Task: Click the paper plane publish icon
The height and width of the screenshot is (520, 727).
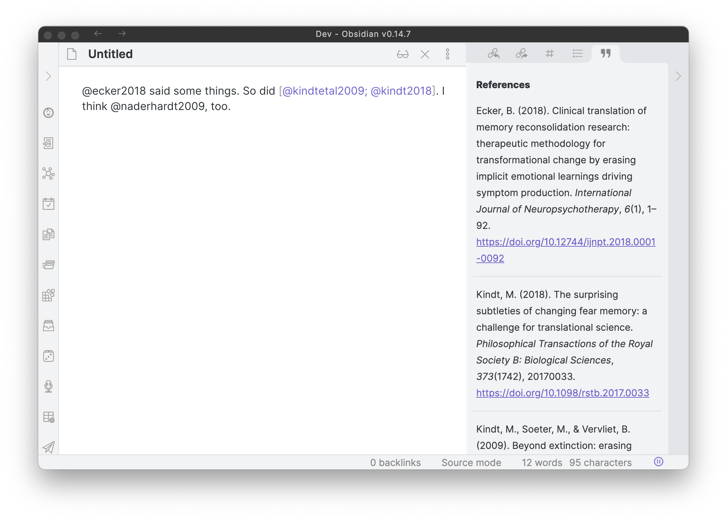Action: [x=49, y=447]
